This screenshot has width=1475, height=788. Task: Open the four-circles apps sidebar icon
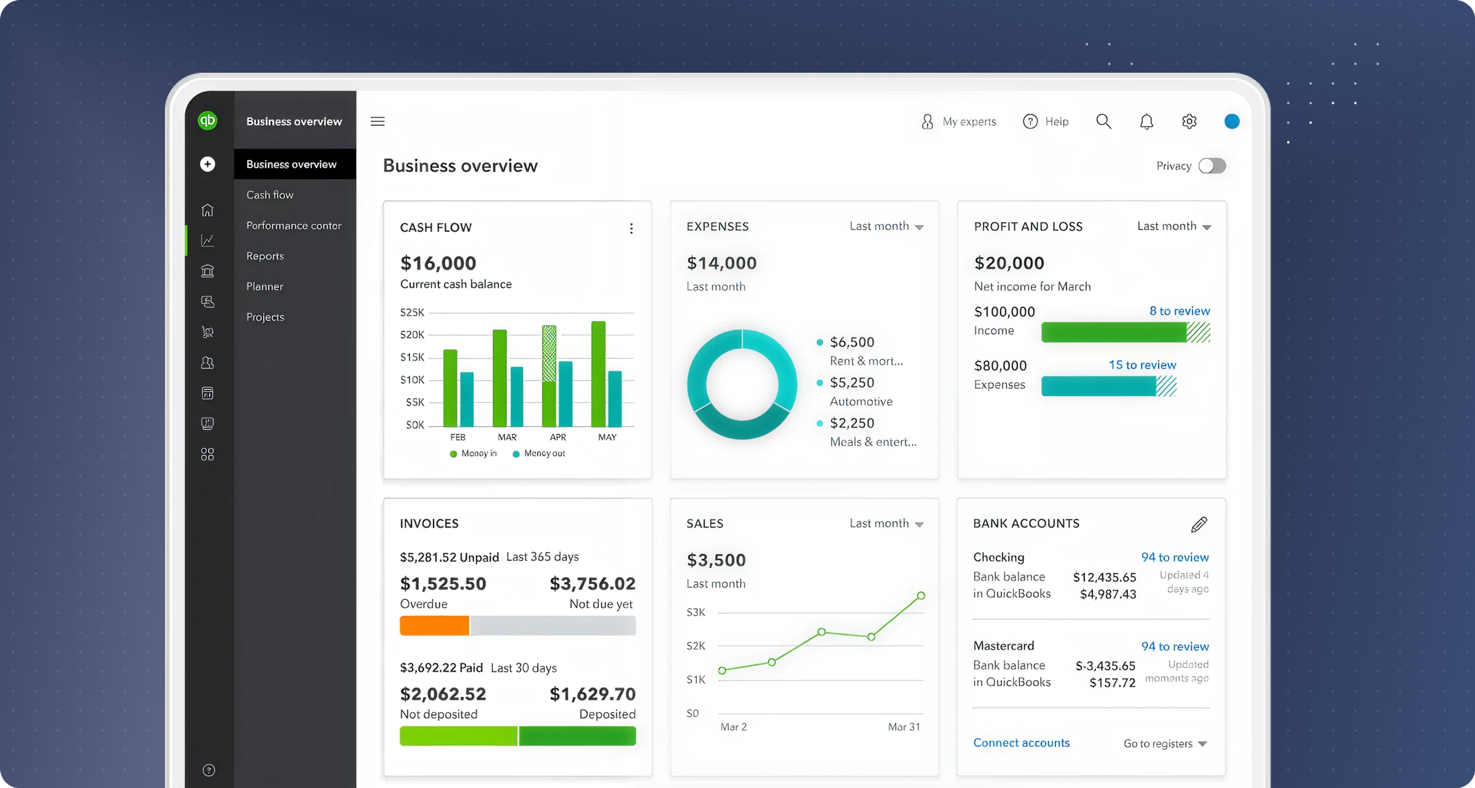pyautogui.click(x=207, y=454)
